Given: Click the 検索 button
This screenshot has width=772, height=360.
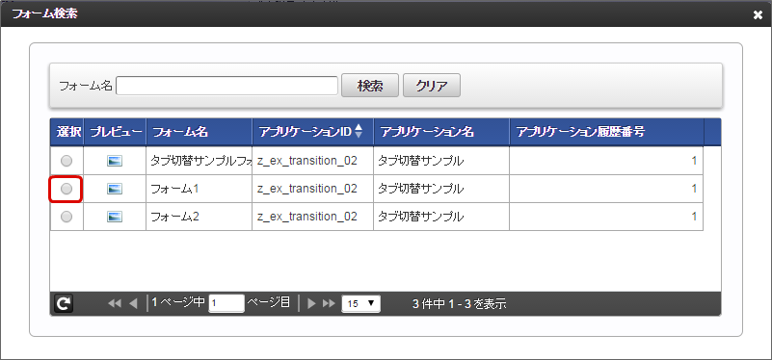Looking at the screenshot, I should 370,86.
